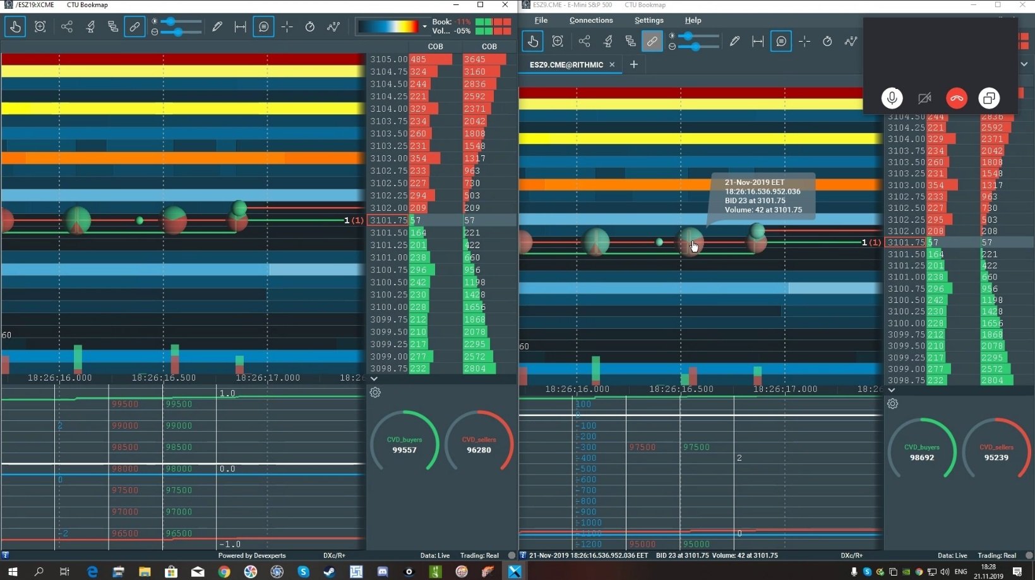The width and height of the screenshot is (1035, 580).
Task: Add a new chart tab with plus button
Action: click(634, 64)
